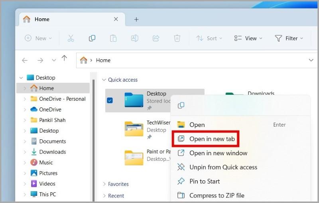Screen dimensions: 319x203
Task: Choose Open from context menu
Action: tap(240, 125)
